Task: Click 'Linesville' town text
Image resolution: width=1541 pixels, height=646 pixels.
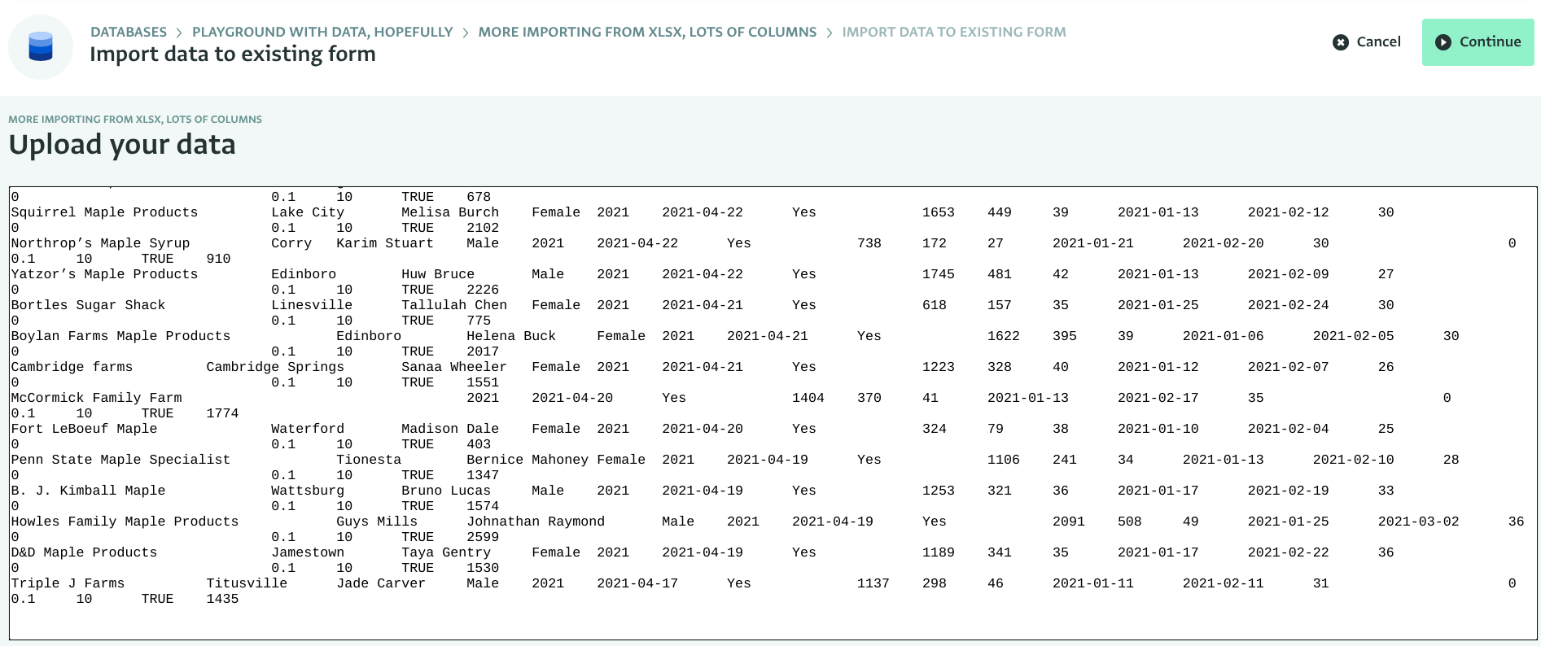Action: [312, 305]
